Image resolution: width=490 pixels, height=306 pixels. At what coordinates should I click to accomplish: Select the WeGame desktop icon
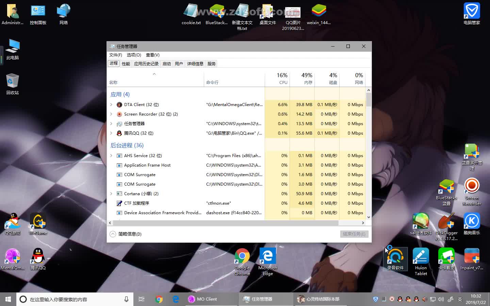38,224
